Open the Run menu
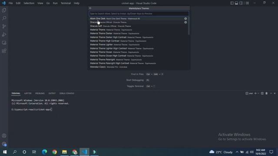278x156 pixels. 55,3
